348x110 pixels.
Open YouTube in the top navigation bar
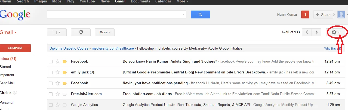(x=87, y=1)
